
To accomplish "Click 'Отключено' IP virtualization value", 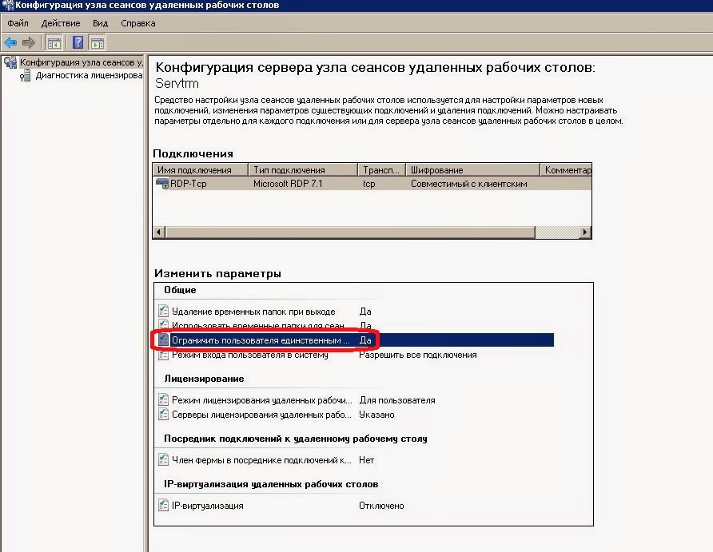I will click(381, 506).
